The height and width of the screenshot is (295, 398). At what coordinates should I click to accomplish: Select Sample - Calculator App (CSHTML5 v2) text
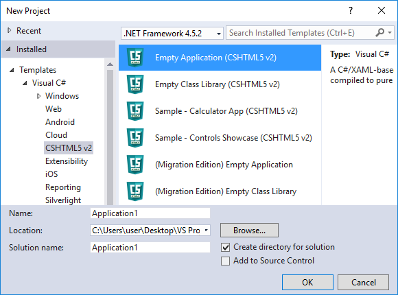click(226, 111)
